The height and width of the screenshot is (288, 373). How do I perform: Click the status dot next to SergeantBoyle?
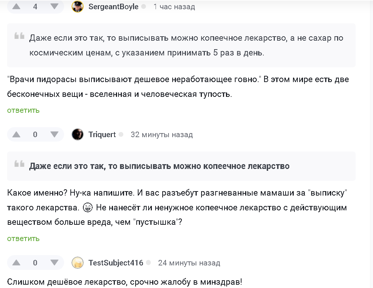[x=143, y=6]
